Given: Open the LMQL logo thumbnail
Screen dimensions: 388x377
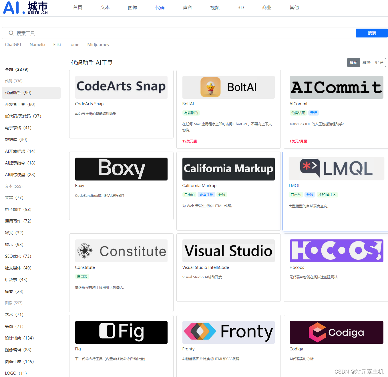Looking at the screenshot, I should pos(336,168).
